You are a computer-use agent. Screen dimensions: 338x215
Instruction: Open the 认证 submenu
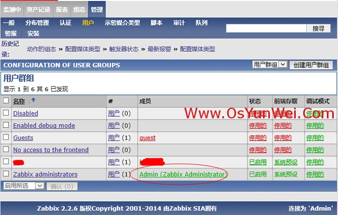(65, 23)
